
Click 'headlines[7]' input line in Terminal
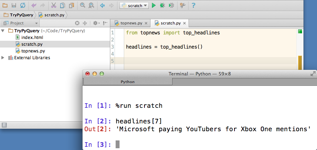pyautogui.click(x=139, y=121)
